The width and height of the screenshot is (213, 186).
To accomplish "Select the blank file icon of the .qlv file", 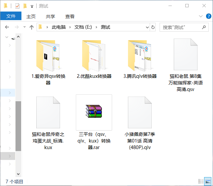I will (140, 112).
